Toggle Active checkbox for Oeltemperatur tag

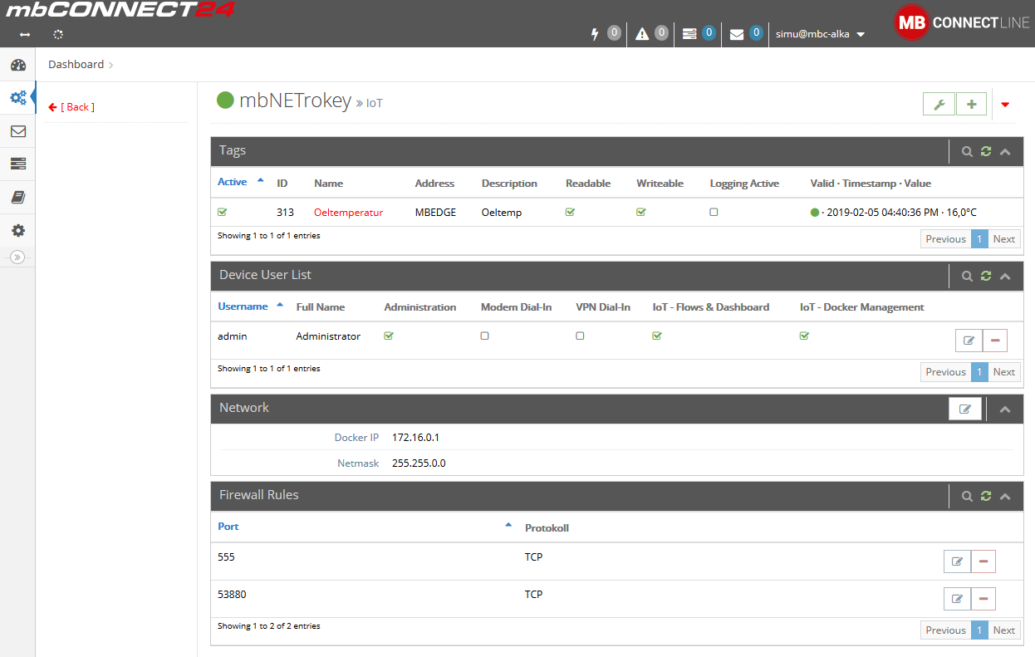(x=222, y=212)
